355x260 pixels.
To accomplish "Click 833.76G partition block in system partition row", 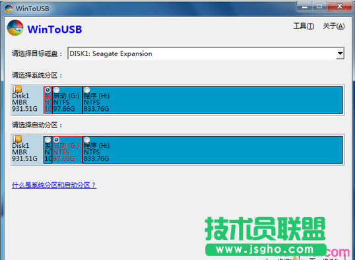I will (212, 100).
